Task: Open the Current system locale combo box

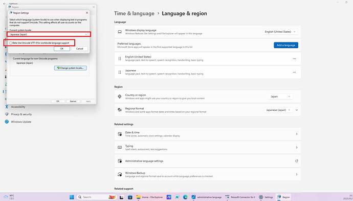Action: (49, 34)
